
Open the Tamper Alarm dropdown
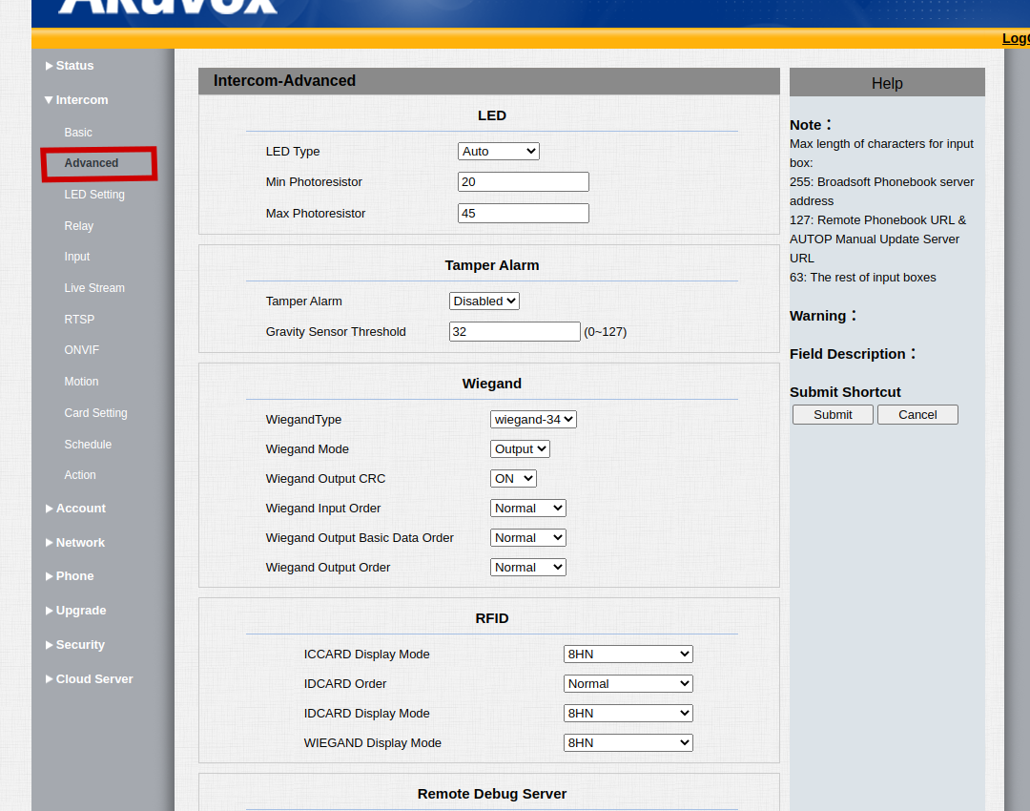coord(484,302)
